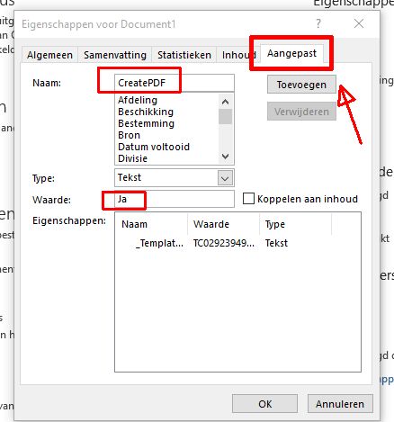Image resolution: width=394 pixels, height=422 pixels.
Task: Click the Waarde field containing Ja
Action: click(x=174, y=199)
